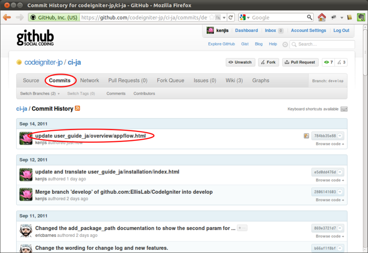Open the Inbox link
368x253 pixels.
(x=270, y=30)
